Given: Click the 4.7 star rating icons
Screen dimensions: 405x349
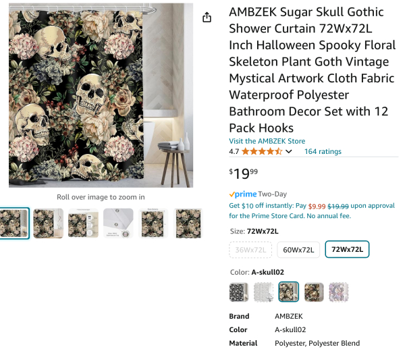Looking at the screenshot, I should pyautogui.click(x=262, y=152).
